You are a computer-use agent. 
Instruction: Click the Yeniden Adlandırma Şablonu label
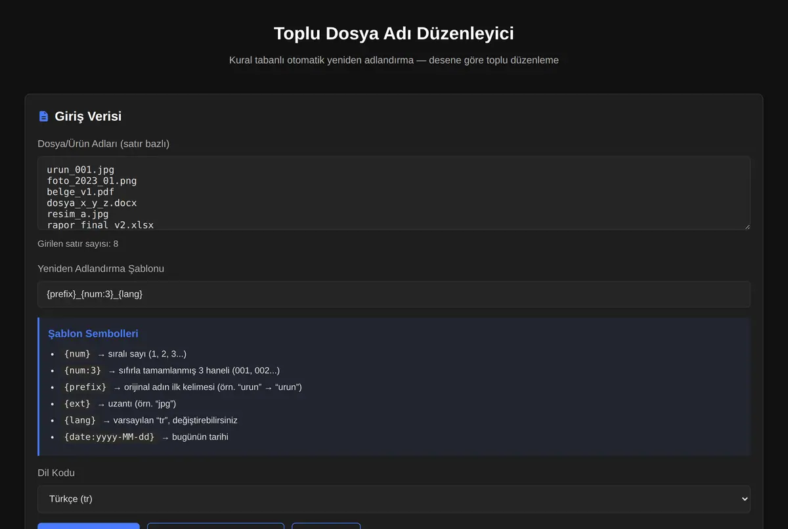tap(101, 268)
